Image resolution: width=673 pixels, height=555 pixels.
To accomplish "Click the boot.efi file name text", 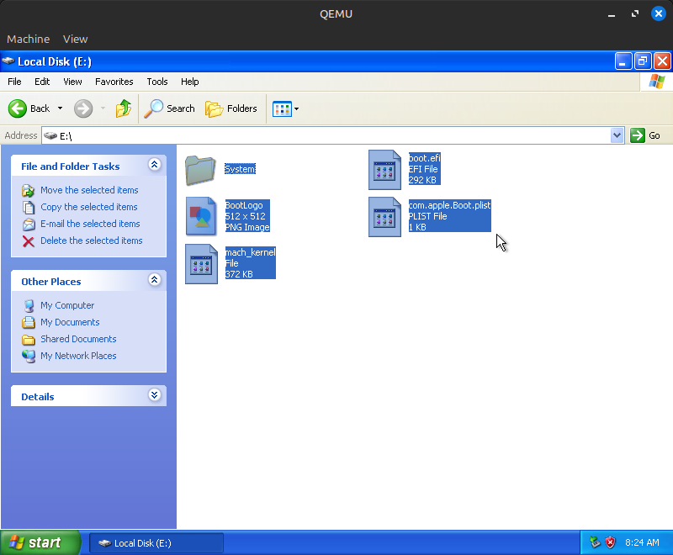I will [425, 158].
